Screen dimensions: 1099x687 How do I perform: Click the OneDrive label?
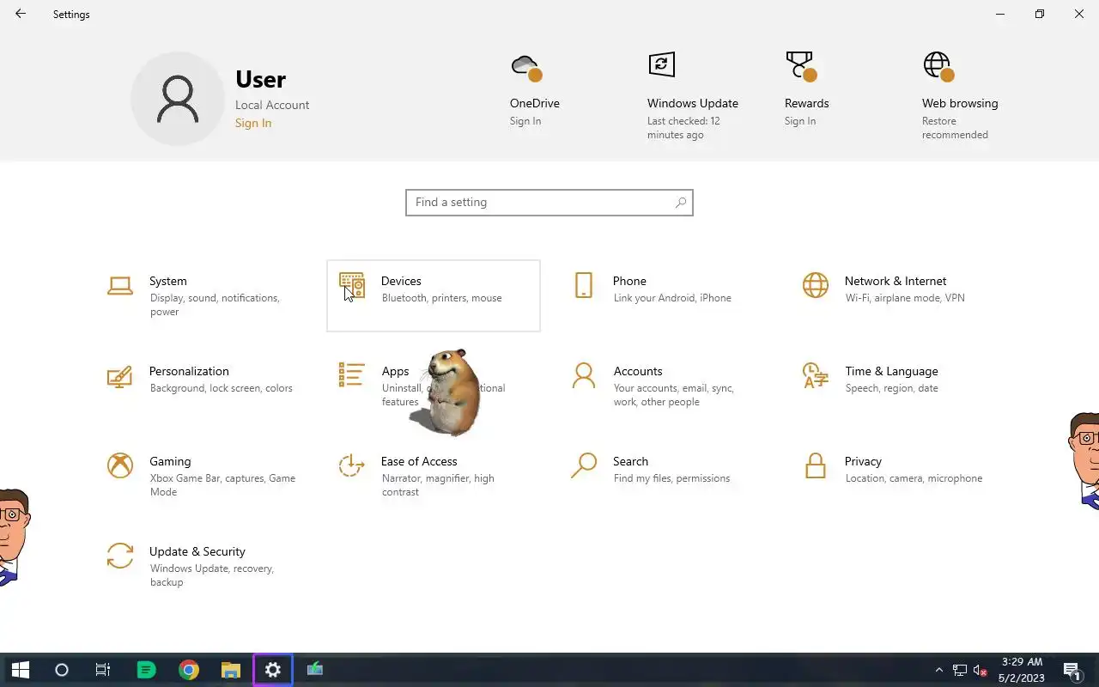pos(535,103)
